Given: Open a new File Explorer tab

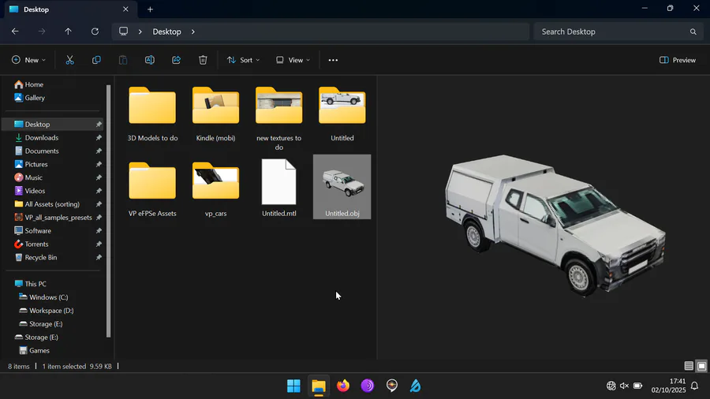Looking at the screenshot, I should [150, 9].
